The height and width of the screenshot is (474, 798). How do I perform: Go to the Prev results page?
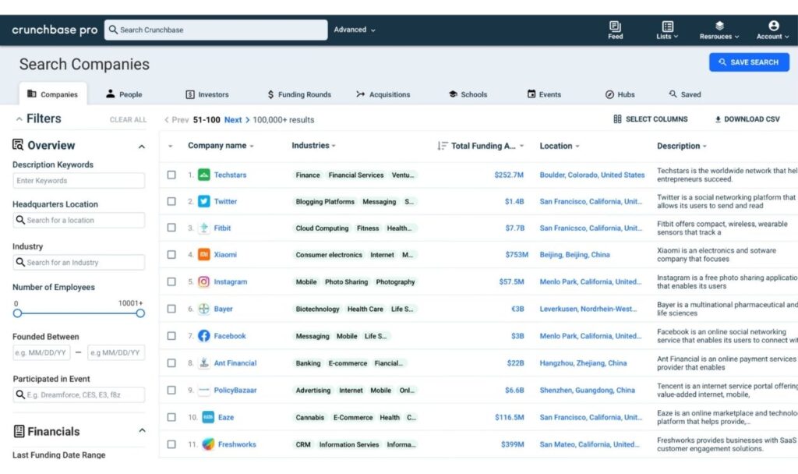[x=177, y=119]
